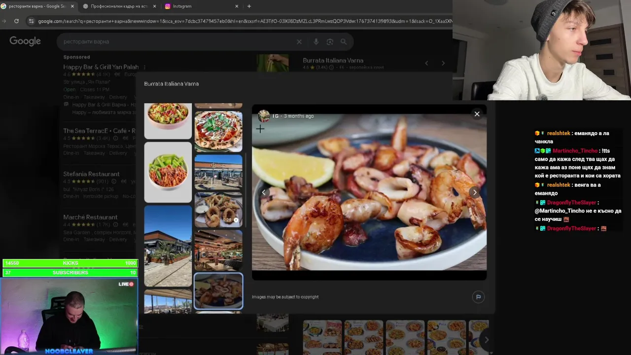Close the 'ресторанти варна' Google tab
This screenshot has width=631, height=355.
click(72, 6)
